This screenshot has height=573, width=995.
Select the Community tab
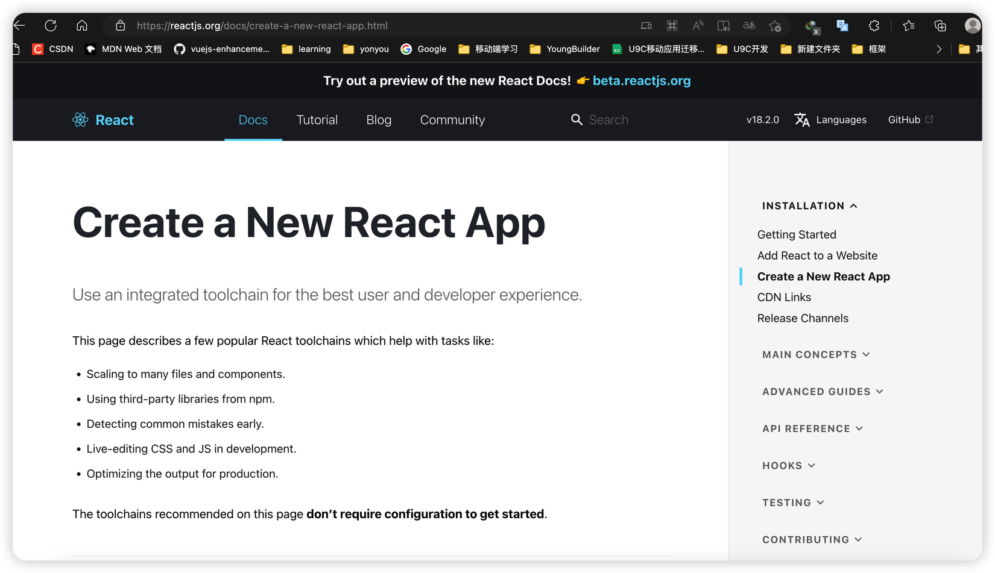tap(452, 120)
